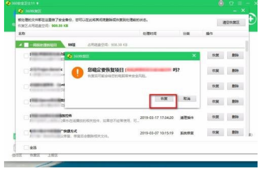260x169 pixels.
Task: Click the vertical scrollbar thumb of the list
Action: coord(247,46)
